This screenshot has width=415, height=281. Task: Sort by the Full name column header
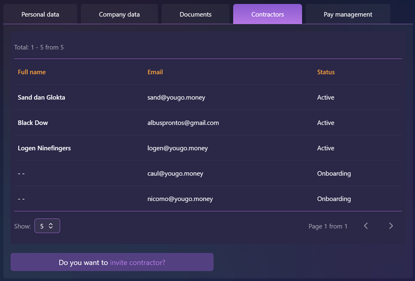(32, 72)
